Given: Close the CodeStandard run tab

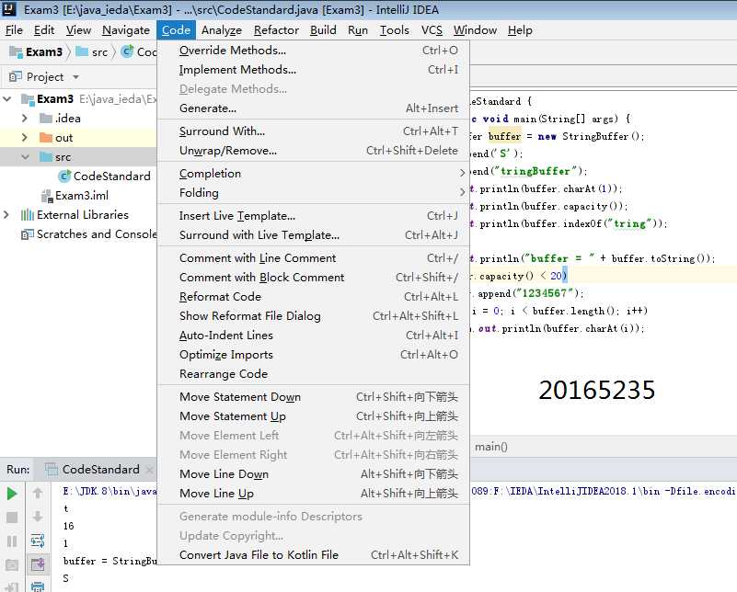Looking at the screenshot, I should coord(149,470).
